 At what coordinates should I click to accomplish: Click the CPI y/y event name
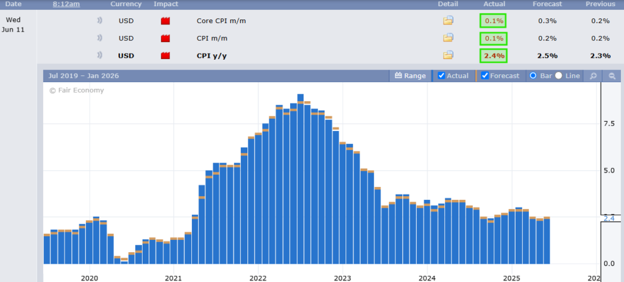(213, 56)
